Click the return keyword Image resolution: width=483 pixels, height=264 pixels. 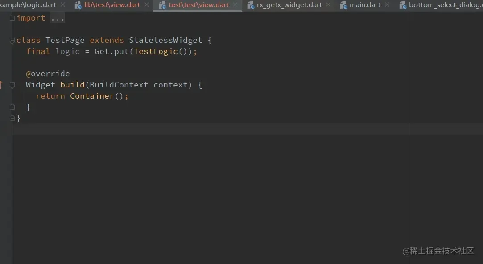tap(50, 96)
